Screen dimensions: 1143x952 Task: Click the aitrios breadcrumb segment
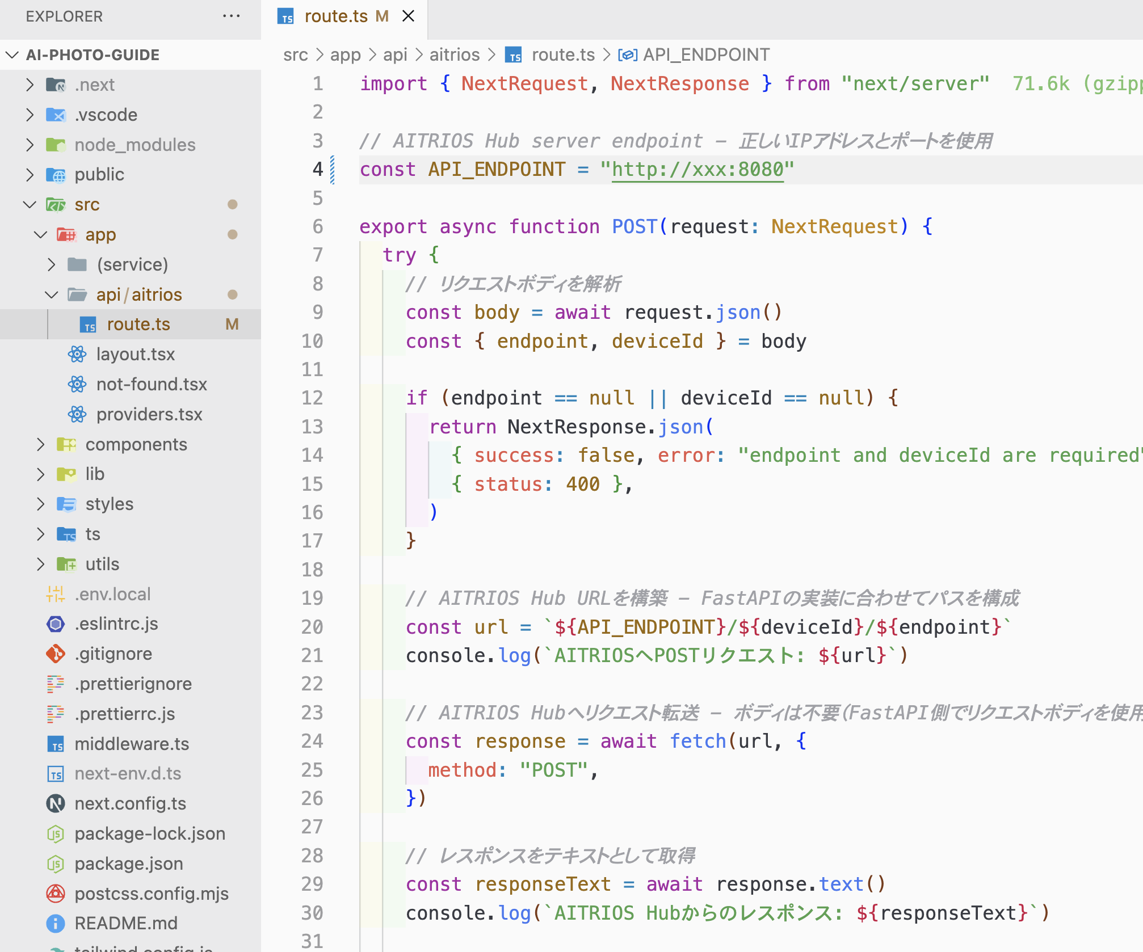(x=454, y=55)
